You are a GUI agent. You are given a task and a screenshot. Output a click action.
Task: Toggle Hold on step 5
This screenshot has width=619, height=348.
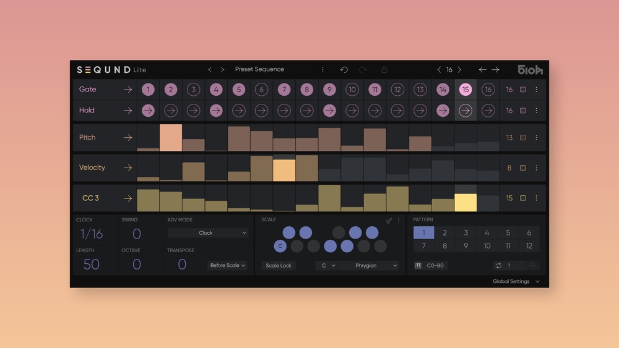pyautogui.click(x=238, y=111)
